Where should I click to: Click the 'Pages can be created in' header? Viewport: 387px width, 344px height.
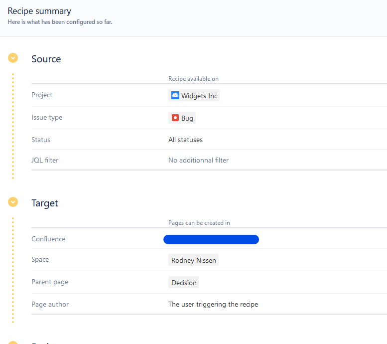coord(199,223)
